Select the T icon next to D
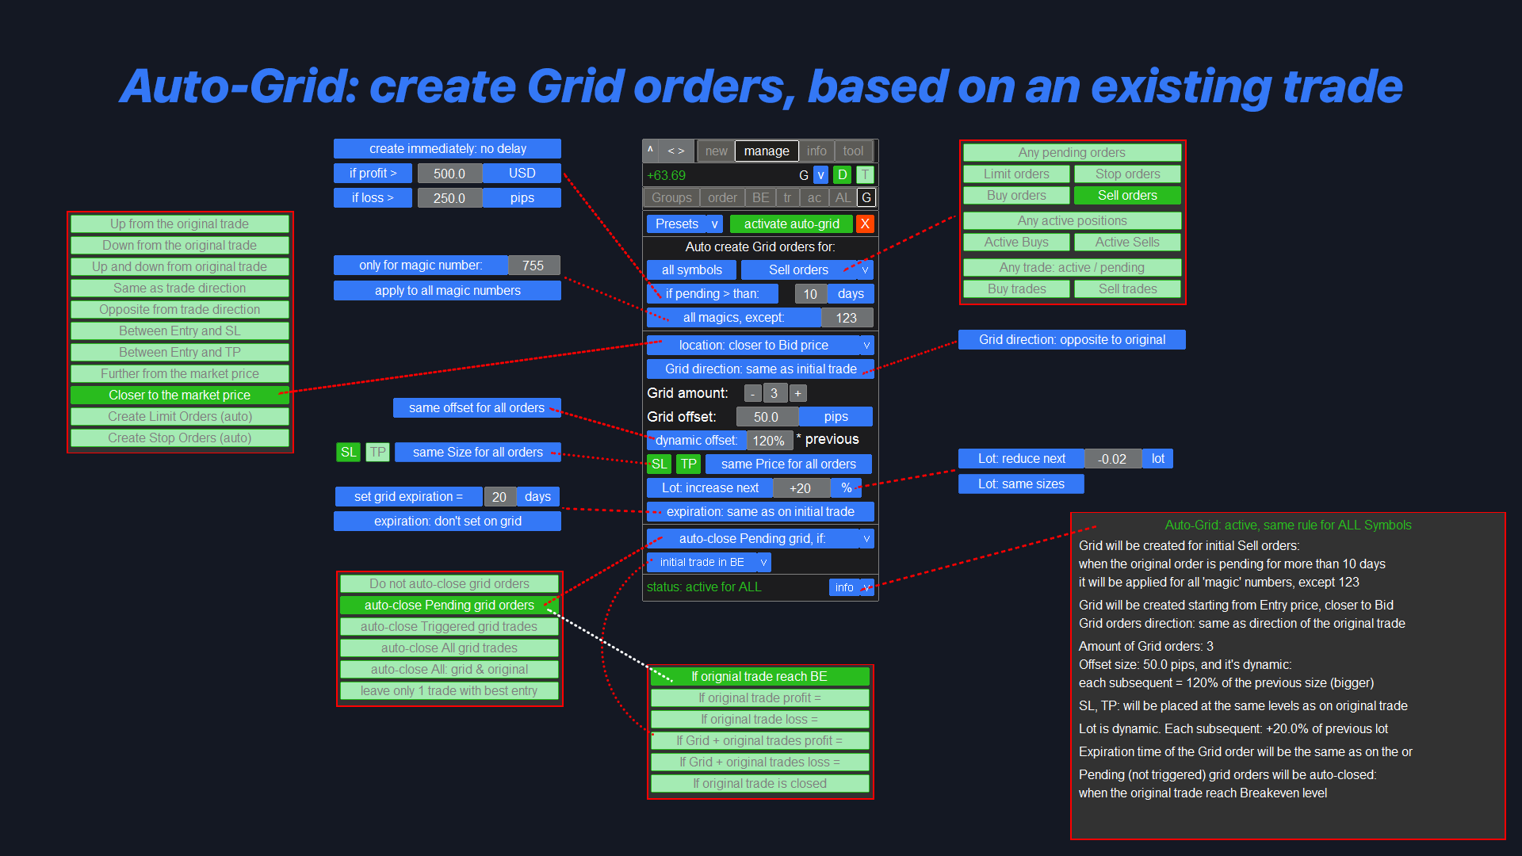The image size is (1522, 856). point(865,174)
